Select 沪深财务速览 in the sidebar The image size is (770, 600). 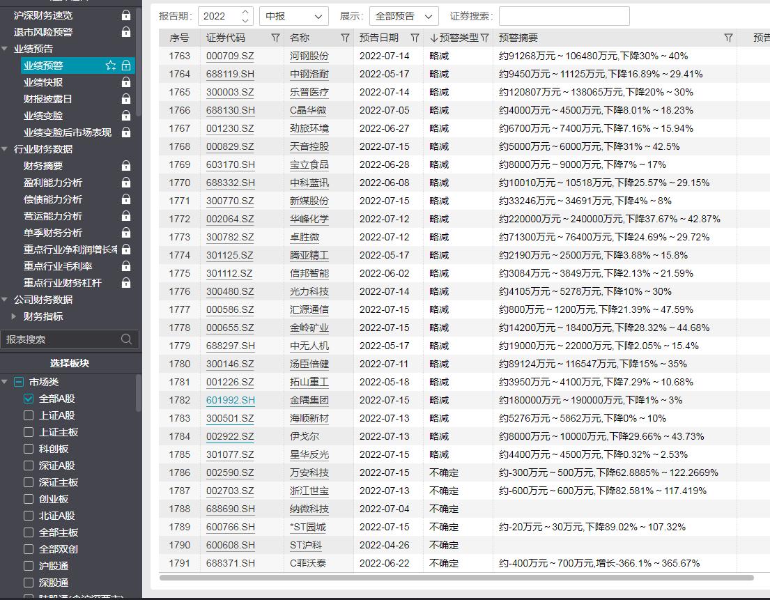pos(43,15)
